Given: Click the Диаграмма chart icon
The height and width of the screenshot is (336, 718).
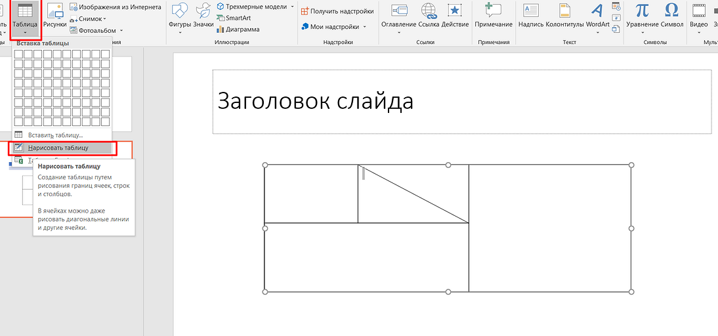Looking at the screenshot, I should (241, 30).
